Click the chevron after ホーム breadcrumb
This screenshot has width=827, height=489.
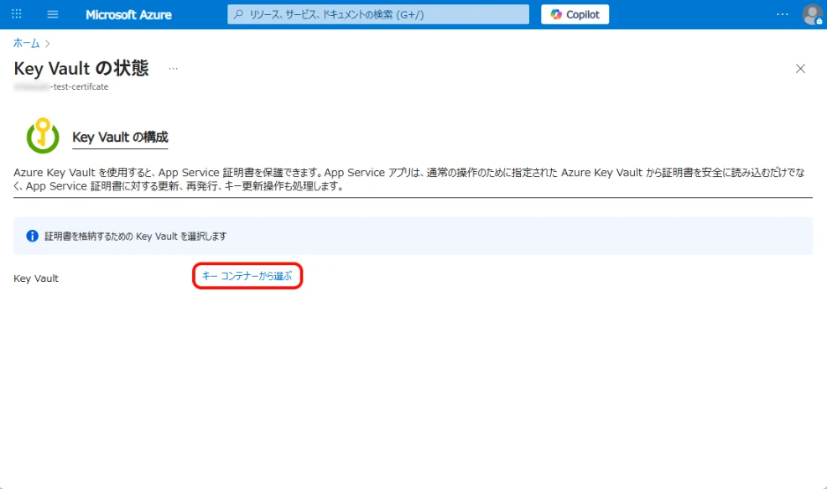tap(48, 42)
